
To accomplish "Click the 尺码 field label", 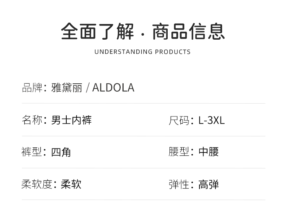I will (179, 120).
